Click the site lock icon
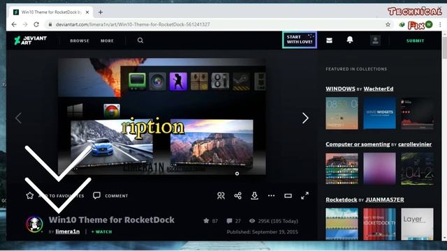The image size is (447, 251). click(50, 24)
